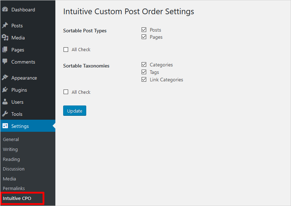Click the Appearance paintbrush icon
The height and width of the screenshot is (206, 291).
(x=5, y=78)
